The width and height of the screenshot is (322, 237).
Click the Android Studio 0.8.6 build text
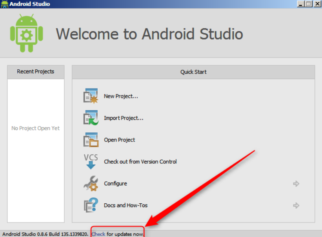click(x=45, y=234)
